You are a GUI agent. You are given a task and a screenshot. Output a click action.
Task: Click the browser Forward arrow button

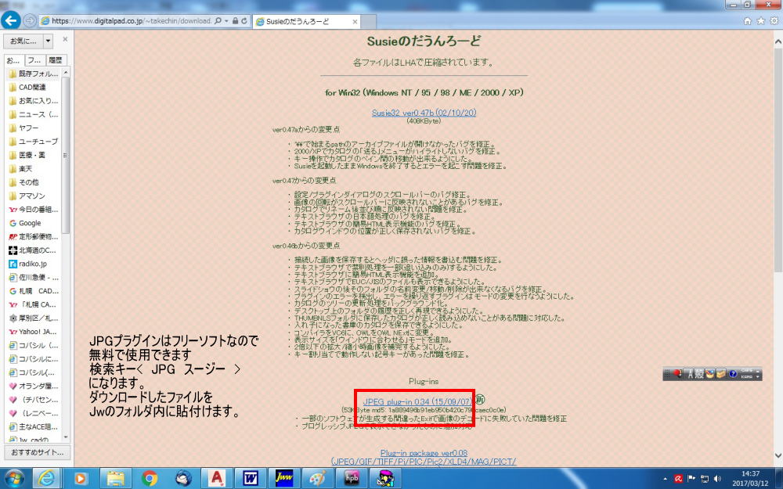(x=30, y=21)
